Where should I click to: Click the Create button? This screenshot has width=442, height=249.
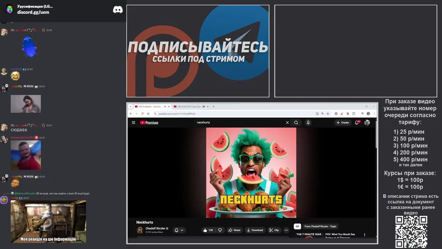pos(343,122)
